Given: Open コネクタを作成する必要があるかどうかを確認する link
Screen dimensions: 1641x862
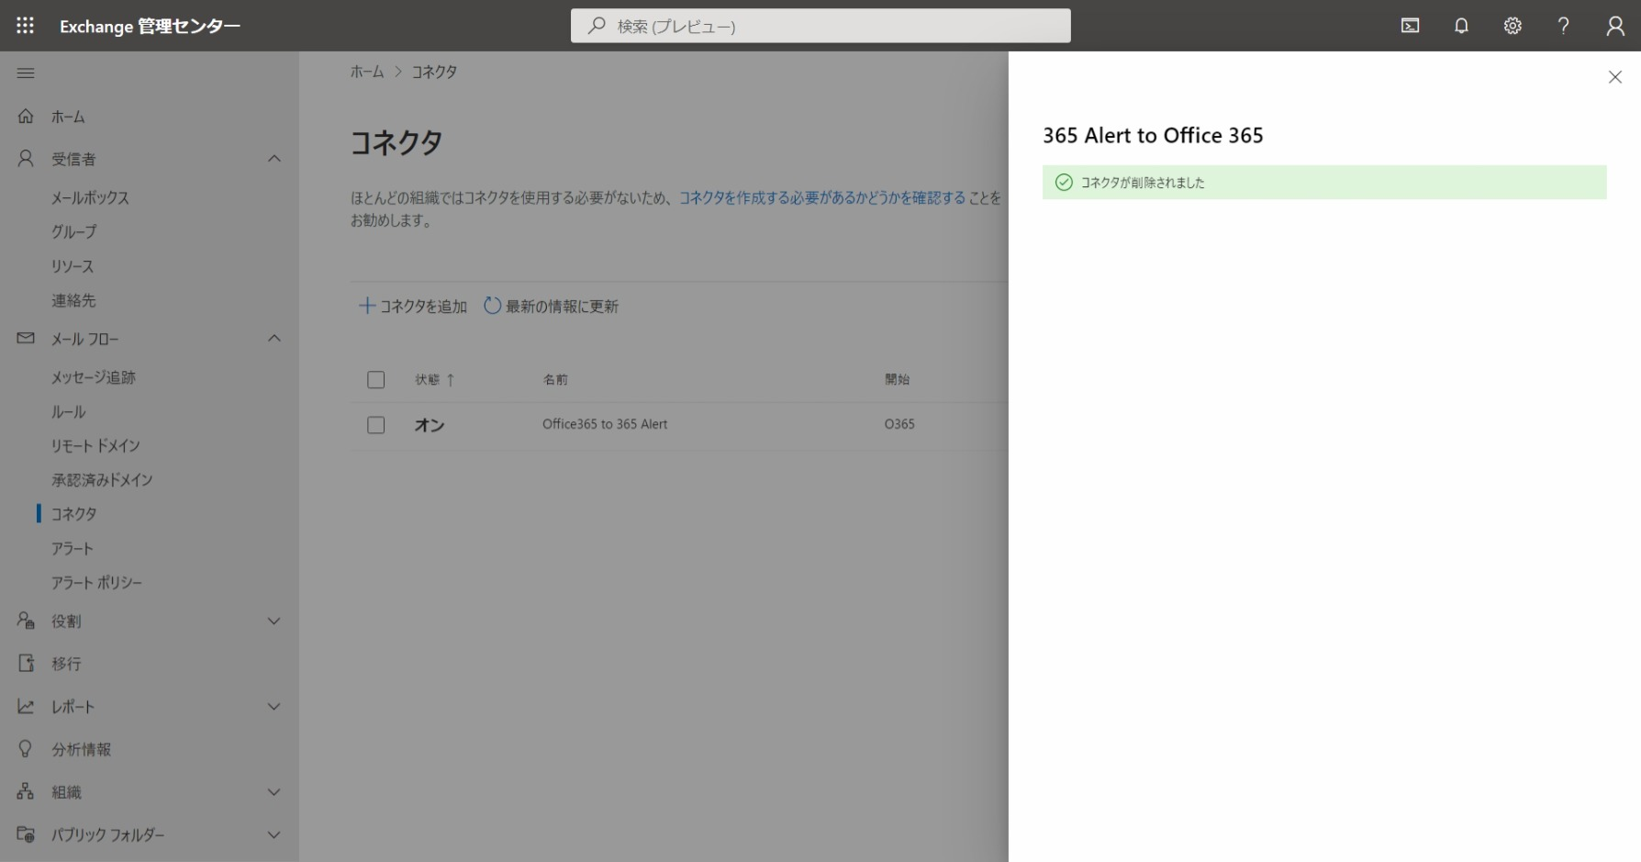Looking at the screenshot, I should (x=821, y=197).
